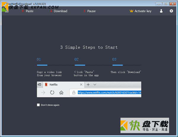Open Activate key with crown icon

141,11
